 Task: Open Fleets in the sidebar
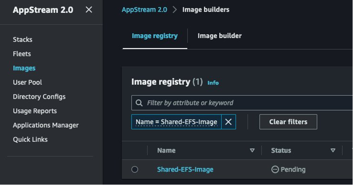click(22, 54)
